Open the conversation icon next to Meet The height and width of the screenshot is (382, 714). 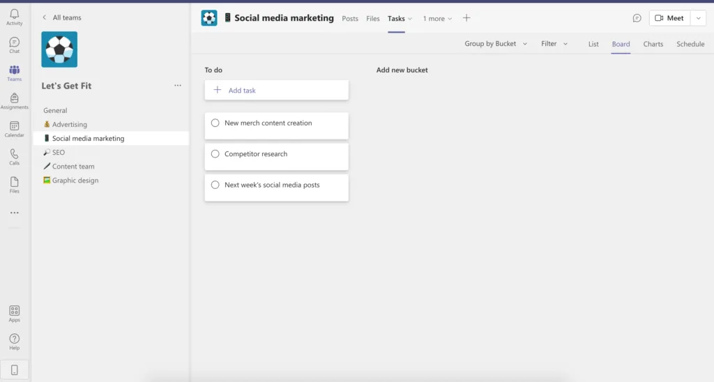[637, 18]
